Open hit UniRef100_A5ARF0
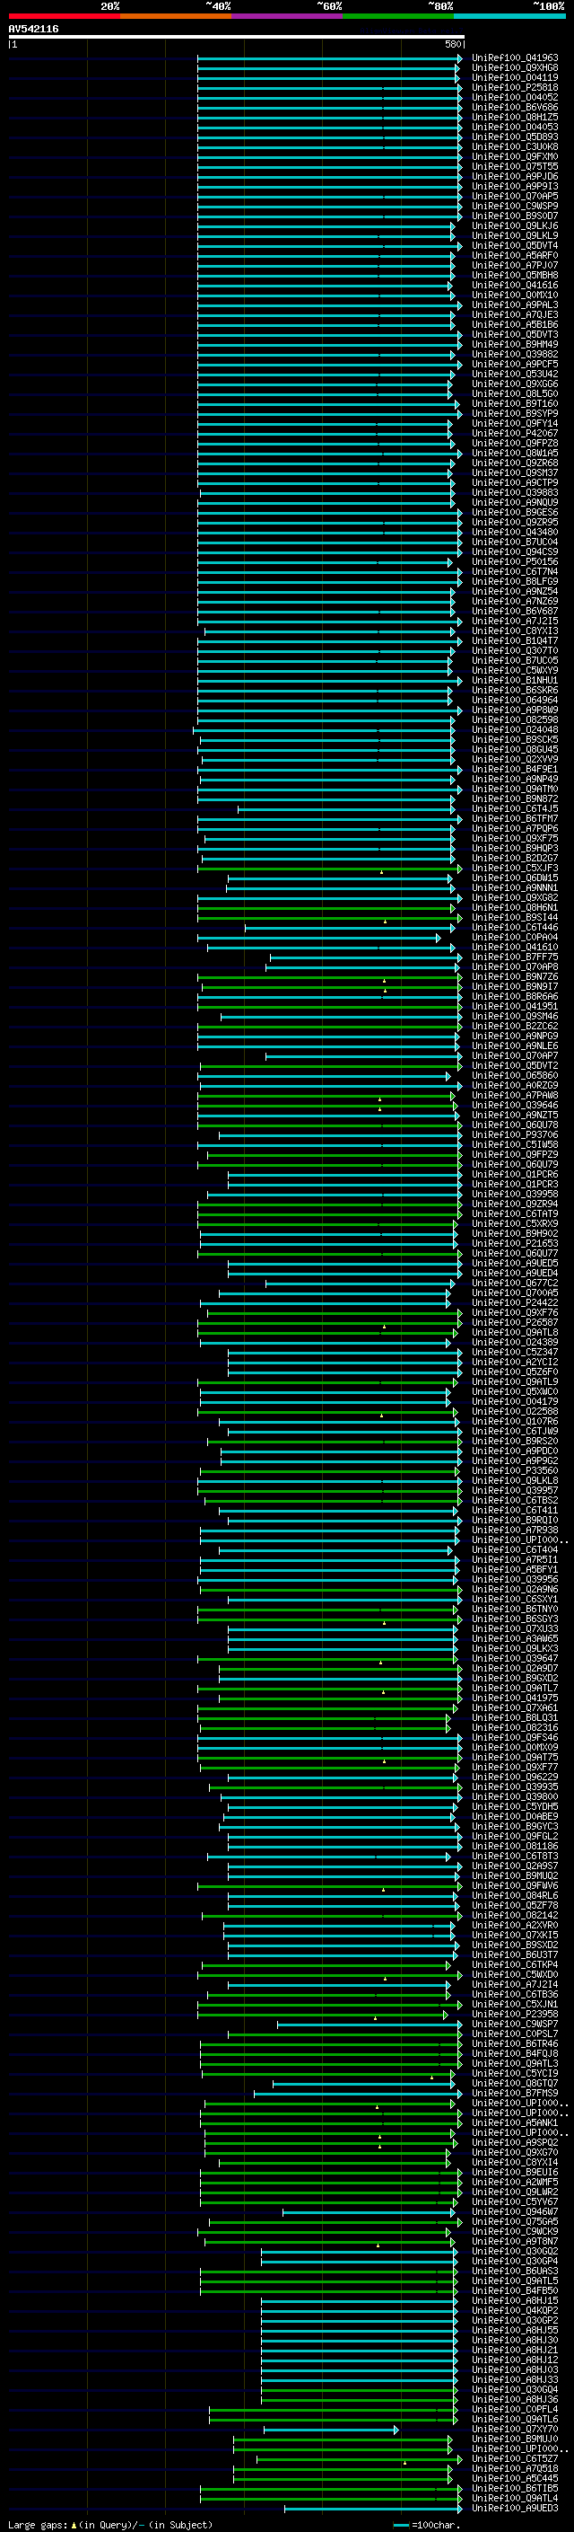The width and height of the screenshot is (574, 2532). [x=515, y=256]
